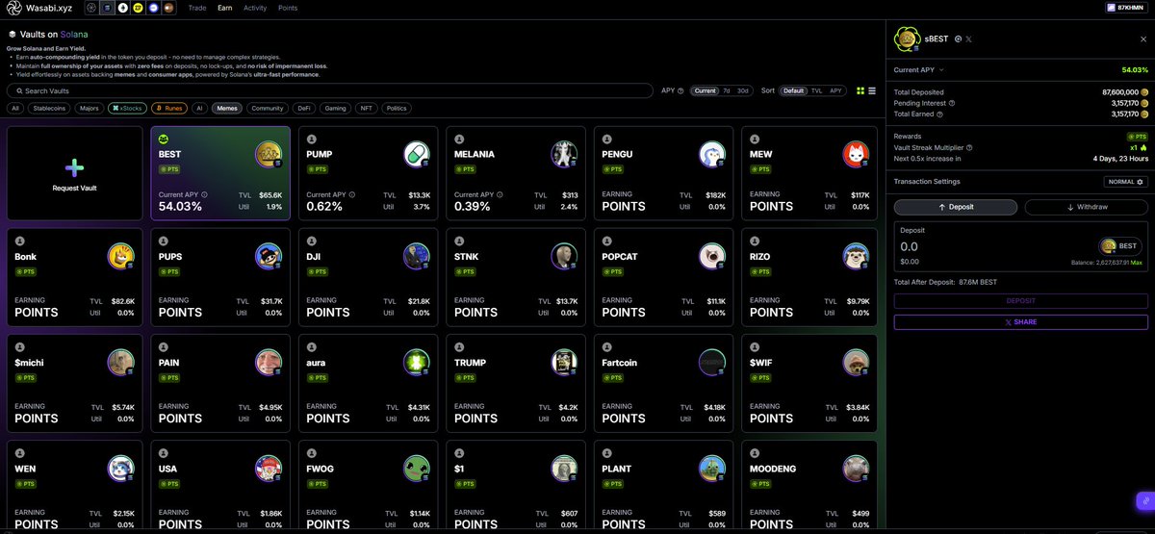Open the NORMAL transaction settings selector
This screenshot has height=534, width=1155.
[1125, 181]
